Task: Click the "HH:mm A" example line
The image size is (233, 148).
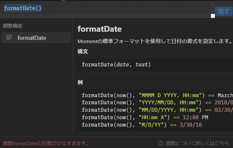Action: click(x=145, y=117)
